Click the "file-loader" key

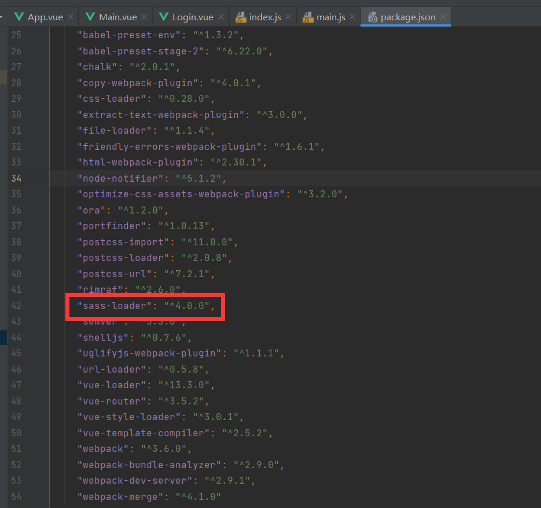[115, 130]
